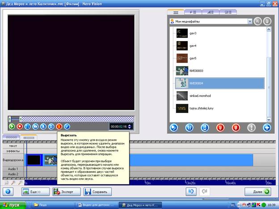
Task: Click the Экспорт button
Action: point(66,192)
